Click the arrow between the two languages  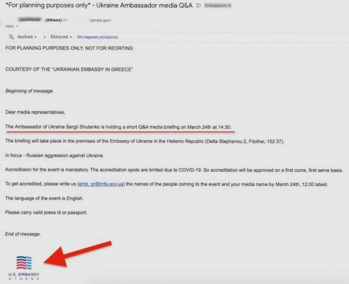44,37
